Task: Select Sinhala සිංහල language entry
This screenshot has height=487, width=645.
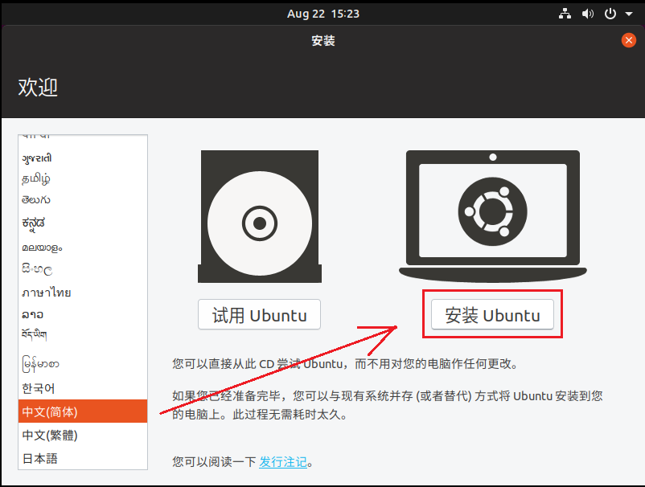Action: 83,269
